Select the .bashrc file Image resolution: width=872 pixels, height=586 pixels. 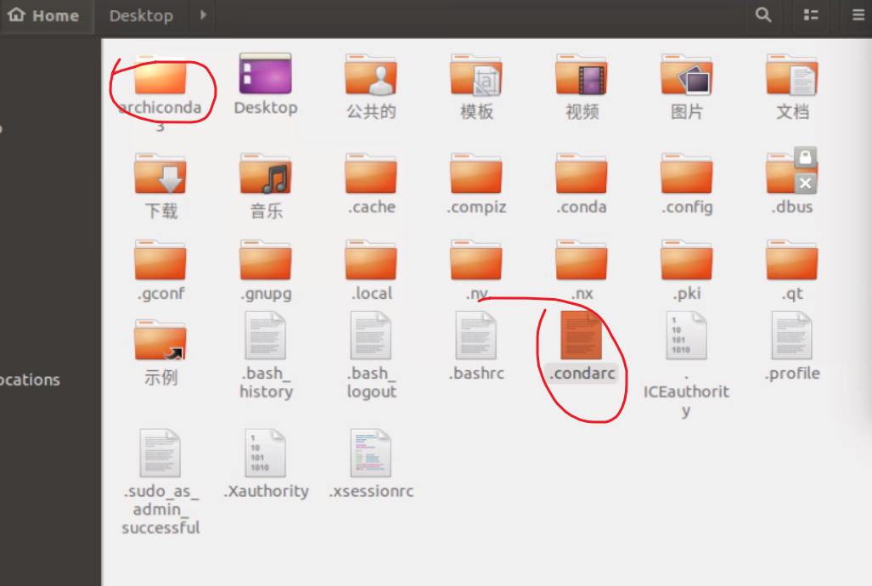pos(476,335)
